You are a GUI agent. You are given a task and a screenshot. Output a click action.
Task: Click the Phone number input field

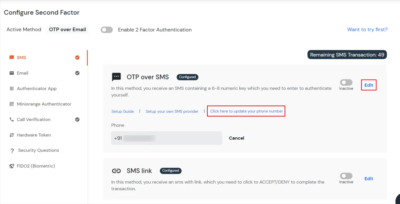(167, 138)
